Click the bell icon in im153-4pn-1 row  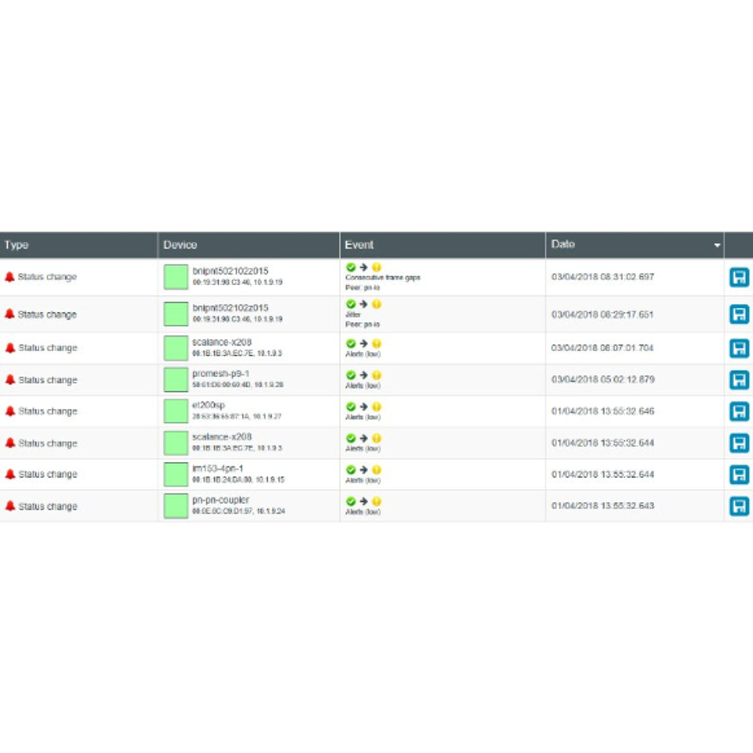(10, 474)
